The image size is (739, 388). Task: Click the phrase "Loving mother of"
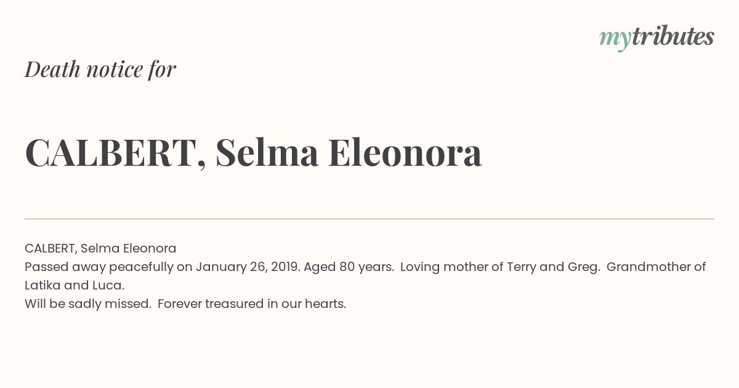pos(452,267)
